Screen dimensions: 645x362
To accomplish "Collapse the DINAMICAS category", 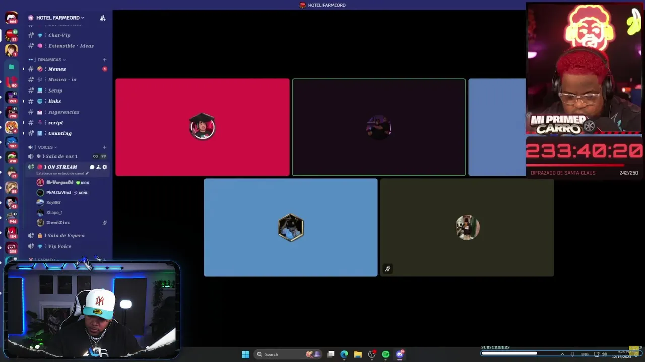I will (x=51, y=60).
